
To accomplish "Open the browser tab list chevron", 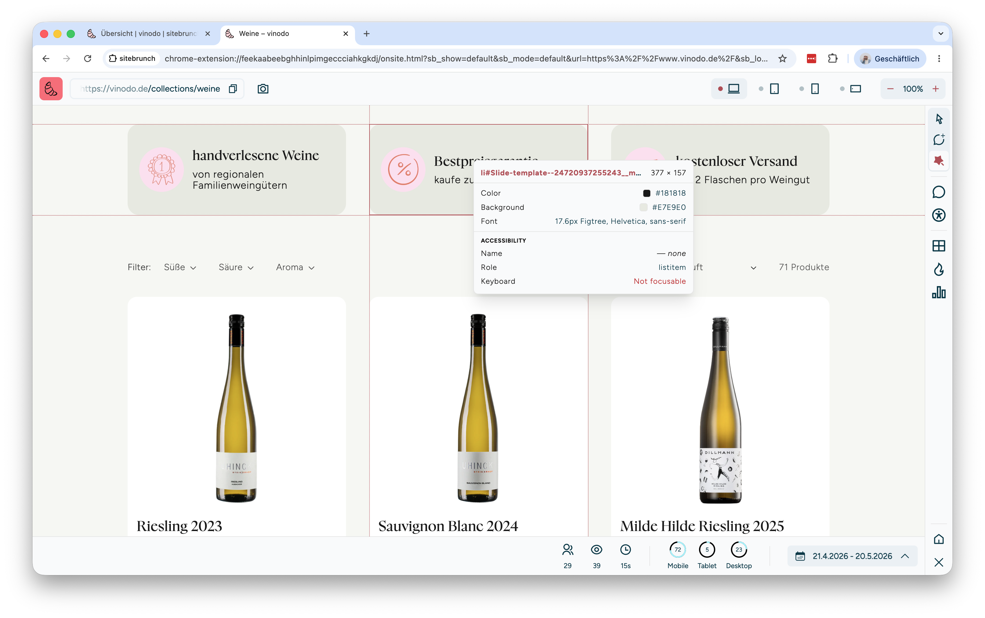I will (x=941, y=34).
